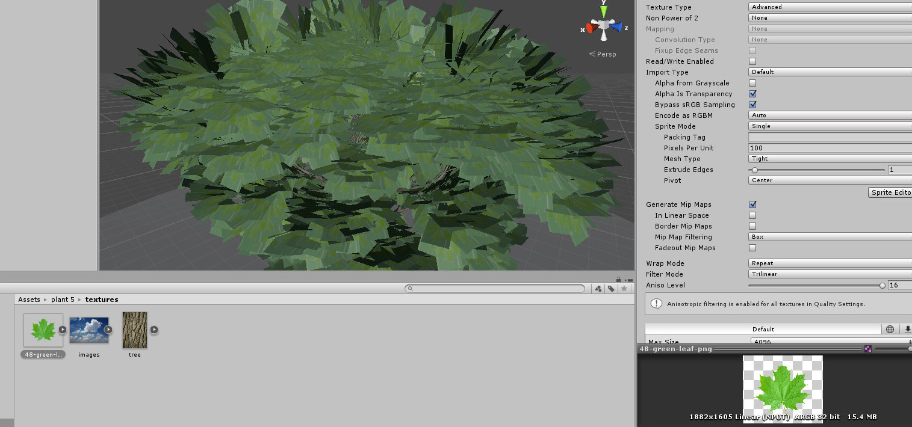Enable the Read/Write Enabled checkbox

point(752,61)
